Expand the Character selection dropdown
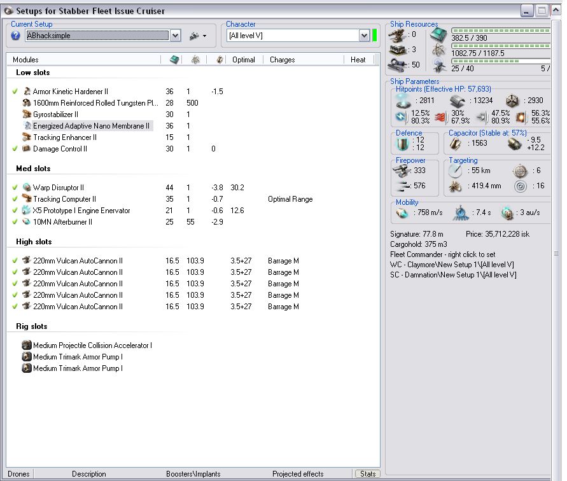Viewport: 567px width, 481px height. 364,36
